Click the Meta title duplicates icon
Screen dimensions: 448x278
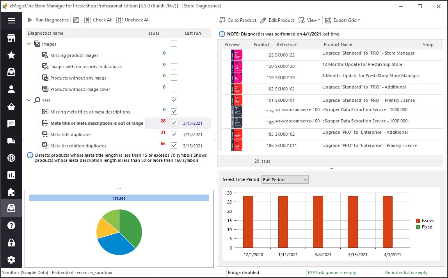click(x=45, y=134)
